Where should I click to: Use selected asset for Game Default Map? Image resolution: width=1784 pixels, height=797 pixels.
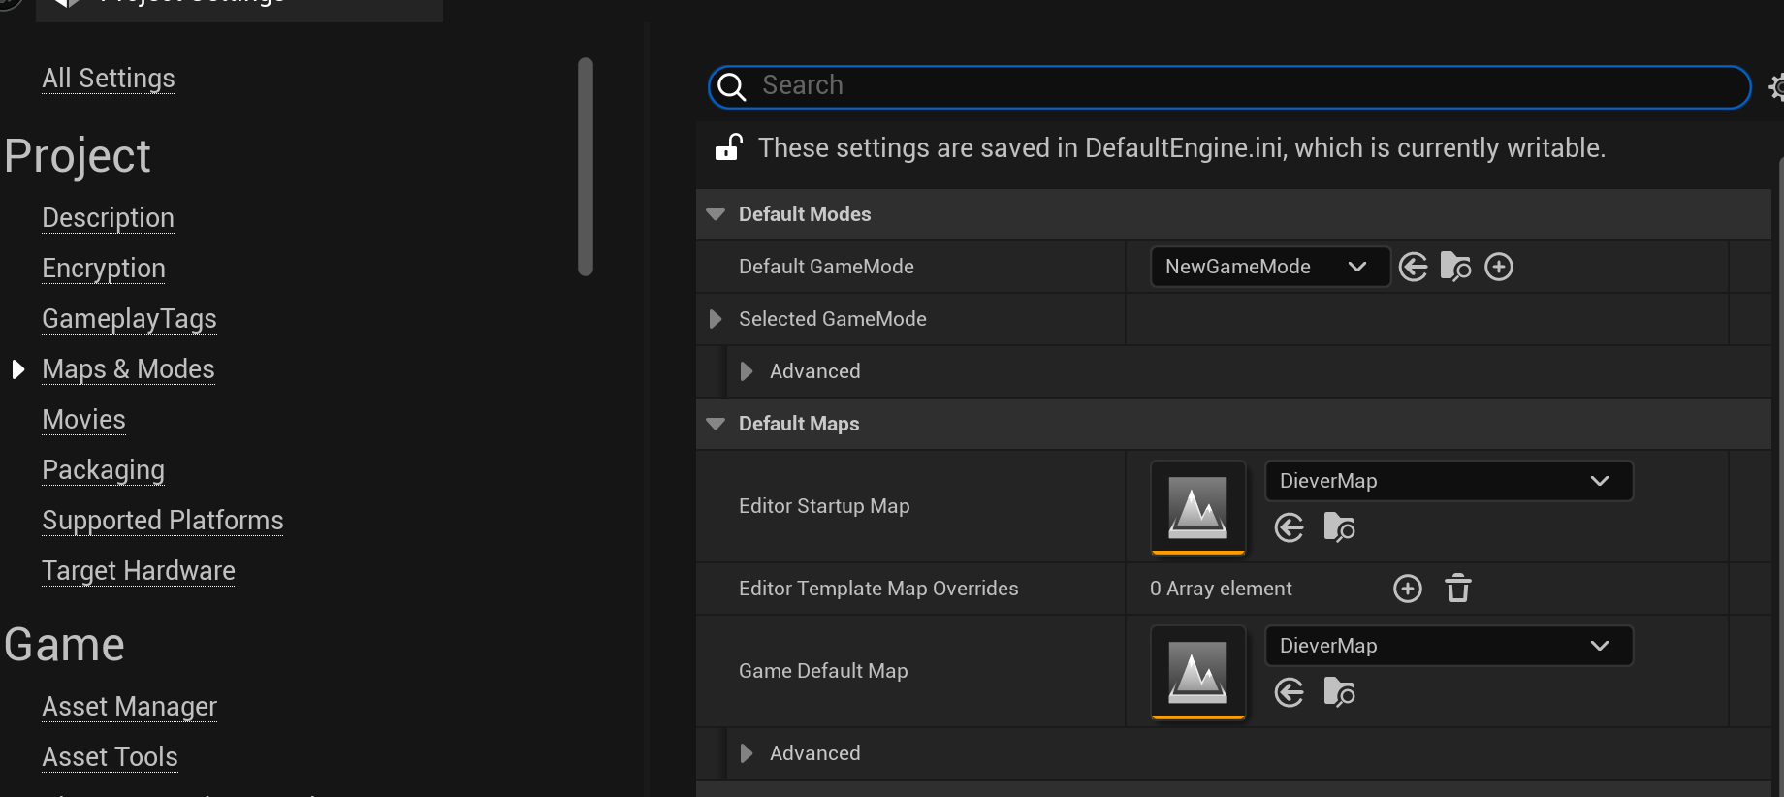(1290, 693)
